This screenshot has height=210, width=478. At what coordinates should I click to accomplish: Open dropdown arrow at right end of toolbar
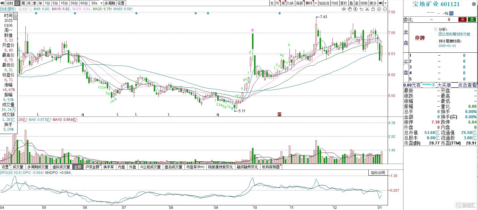(386, 3)
